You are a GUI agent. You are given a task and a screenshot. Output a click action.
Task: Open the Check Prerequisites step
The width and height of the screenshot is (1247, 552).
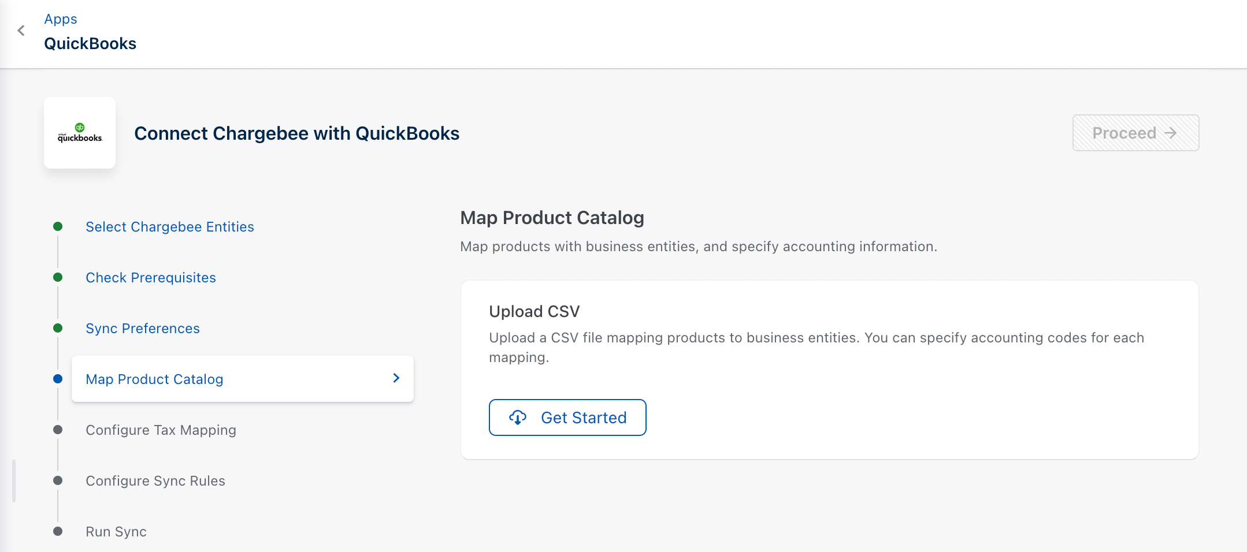point(150,278)
